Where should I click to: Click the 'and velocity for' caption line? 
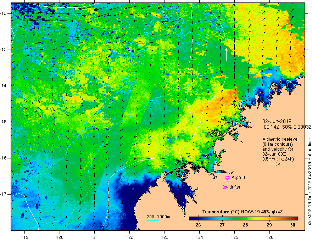click(278, 149)
